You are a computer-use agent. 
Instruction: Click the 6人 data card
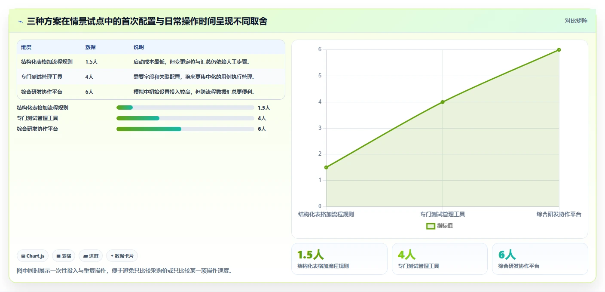540,259
